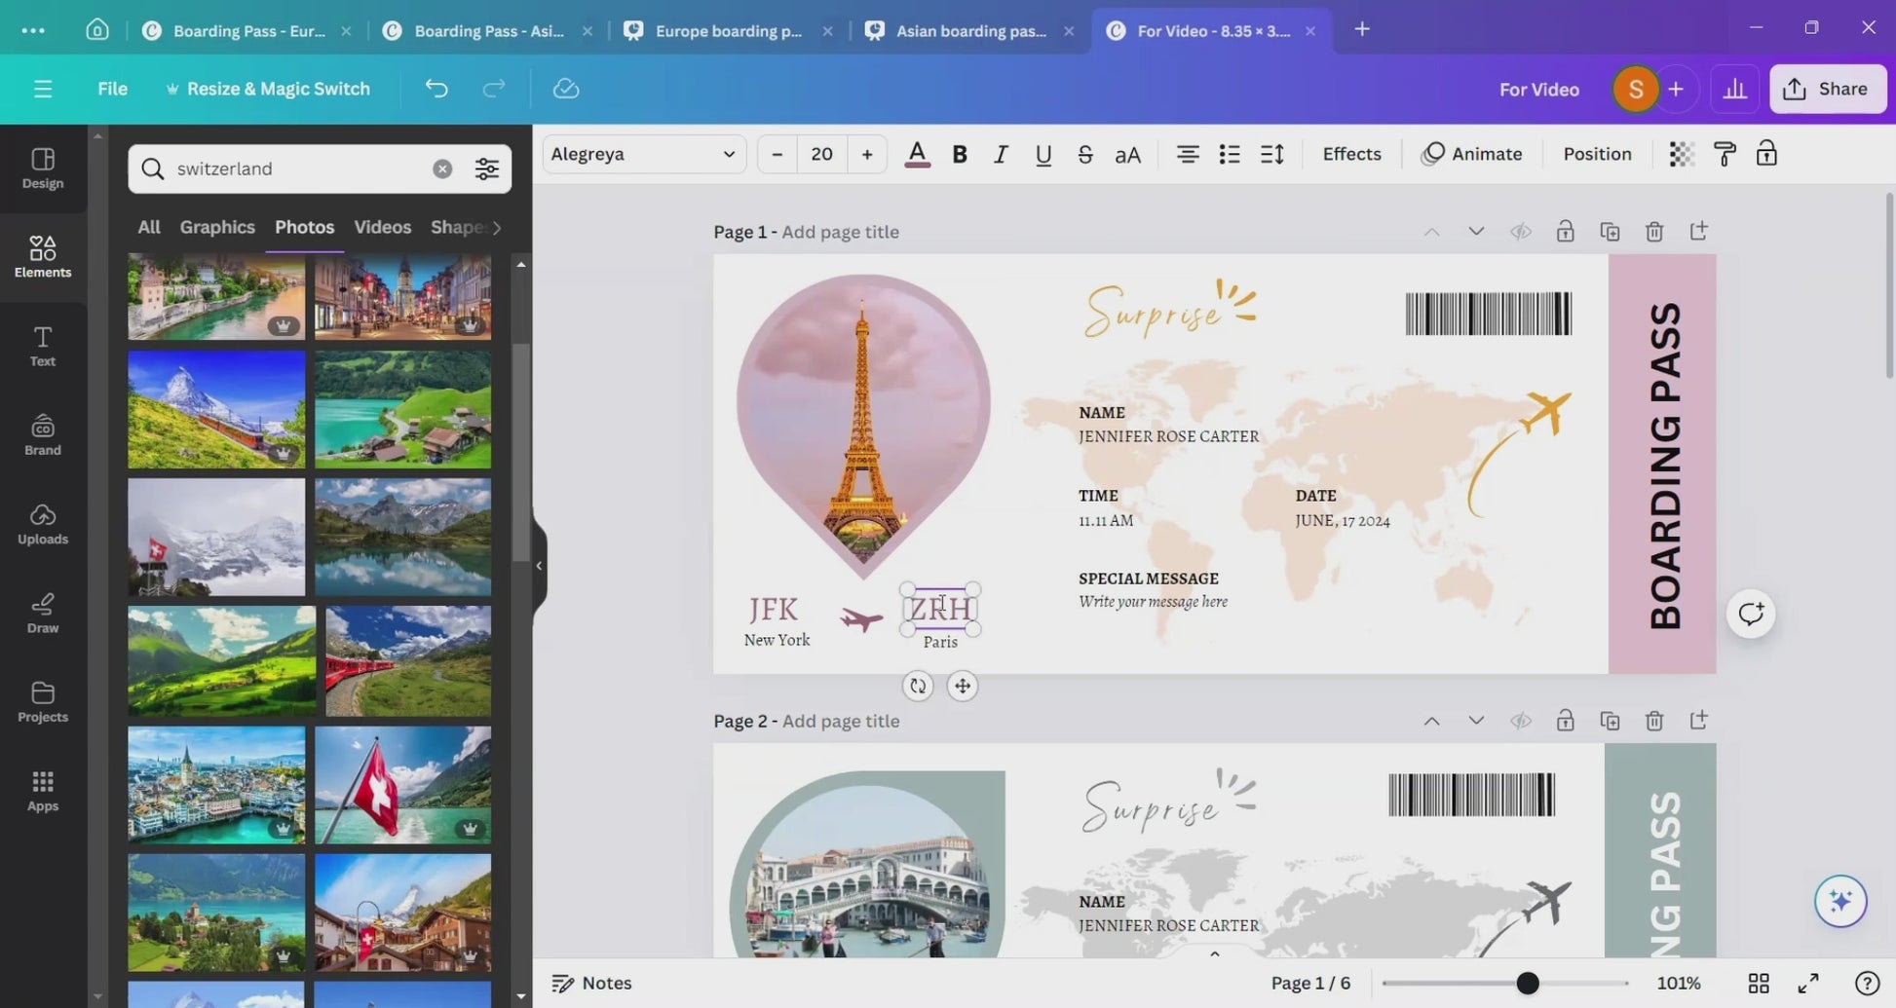Click the redo arrow icon
This screenshot has width=1896, height=1008.
tap(494, 89)
